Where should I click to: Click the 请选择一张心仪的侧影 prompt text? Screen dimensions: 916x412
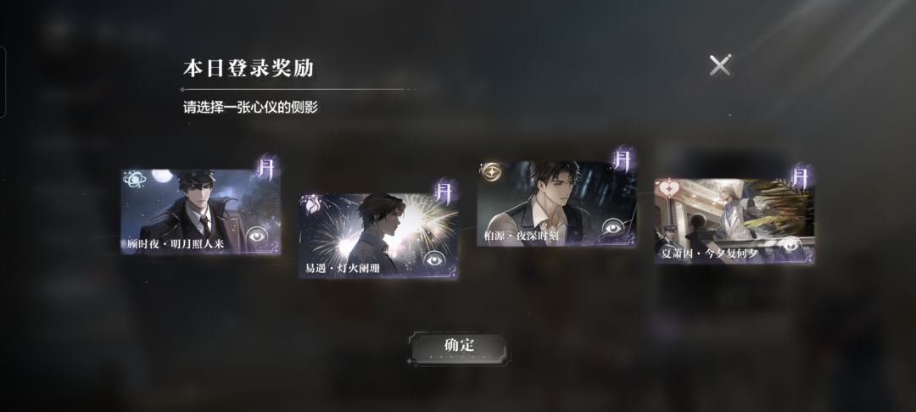(250, 108)
